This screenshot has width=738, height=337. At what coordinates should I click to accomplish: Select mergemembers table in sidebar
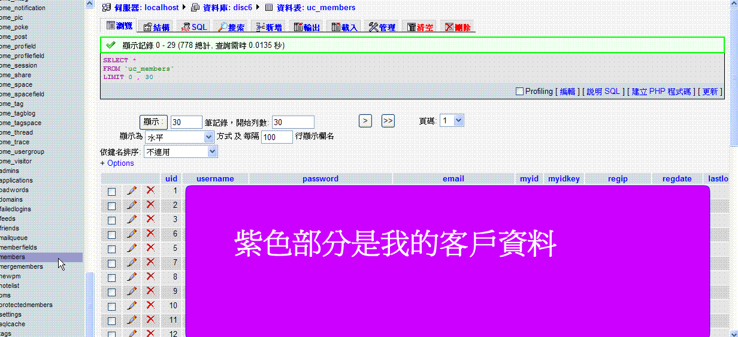point(22,266)
